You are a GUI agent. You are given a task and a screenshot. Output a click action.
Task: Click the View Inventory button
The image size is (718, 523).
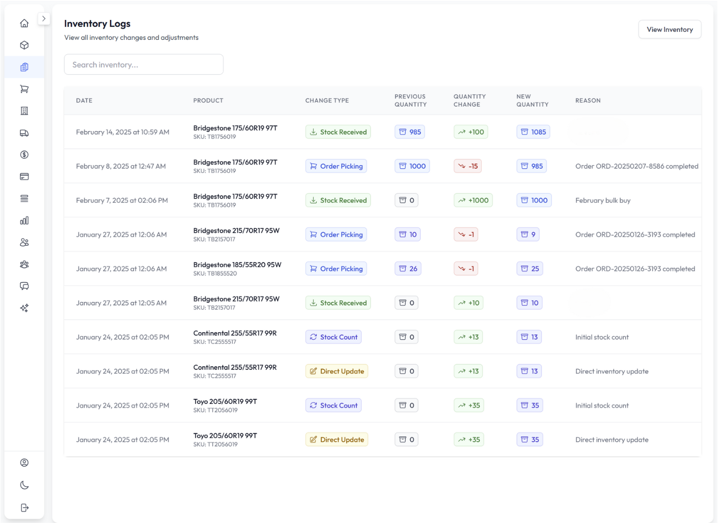pos(669,29)
